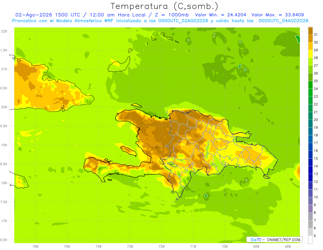Pick the blue swatch between 16 and 17

(310, 147)
